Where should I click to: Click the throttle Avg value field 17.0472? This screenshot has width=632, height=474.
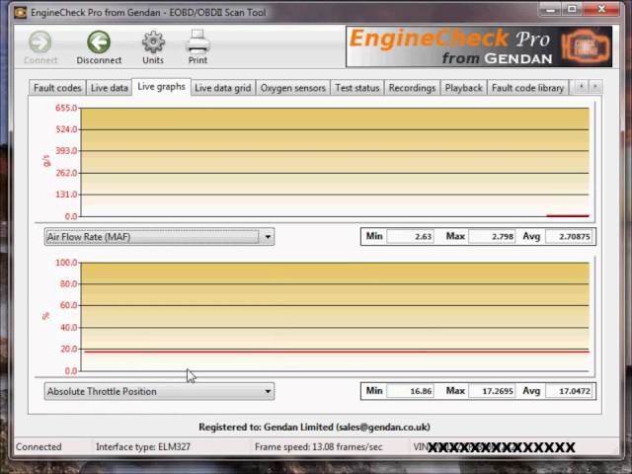[570, 391]
